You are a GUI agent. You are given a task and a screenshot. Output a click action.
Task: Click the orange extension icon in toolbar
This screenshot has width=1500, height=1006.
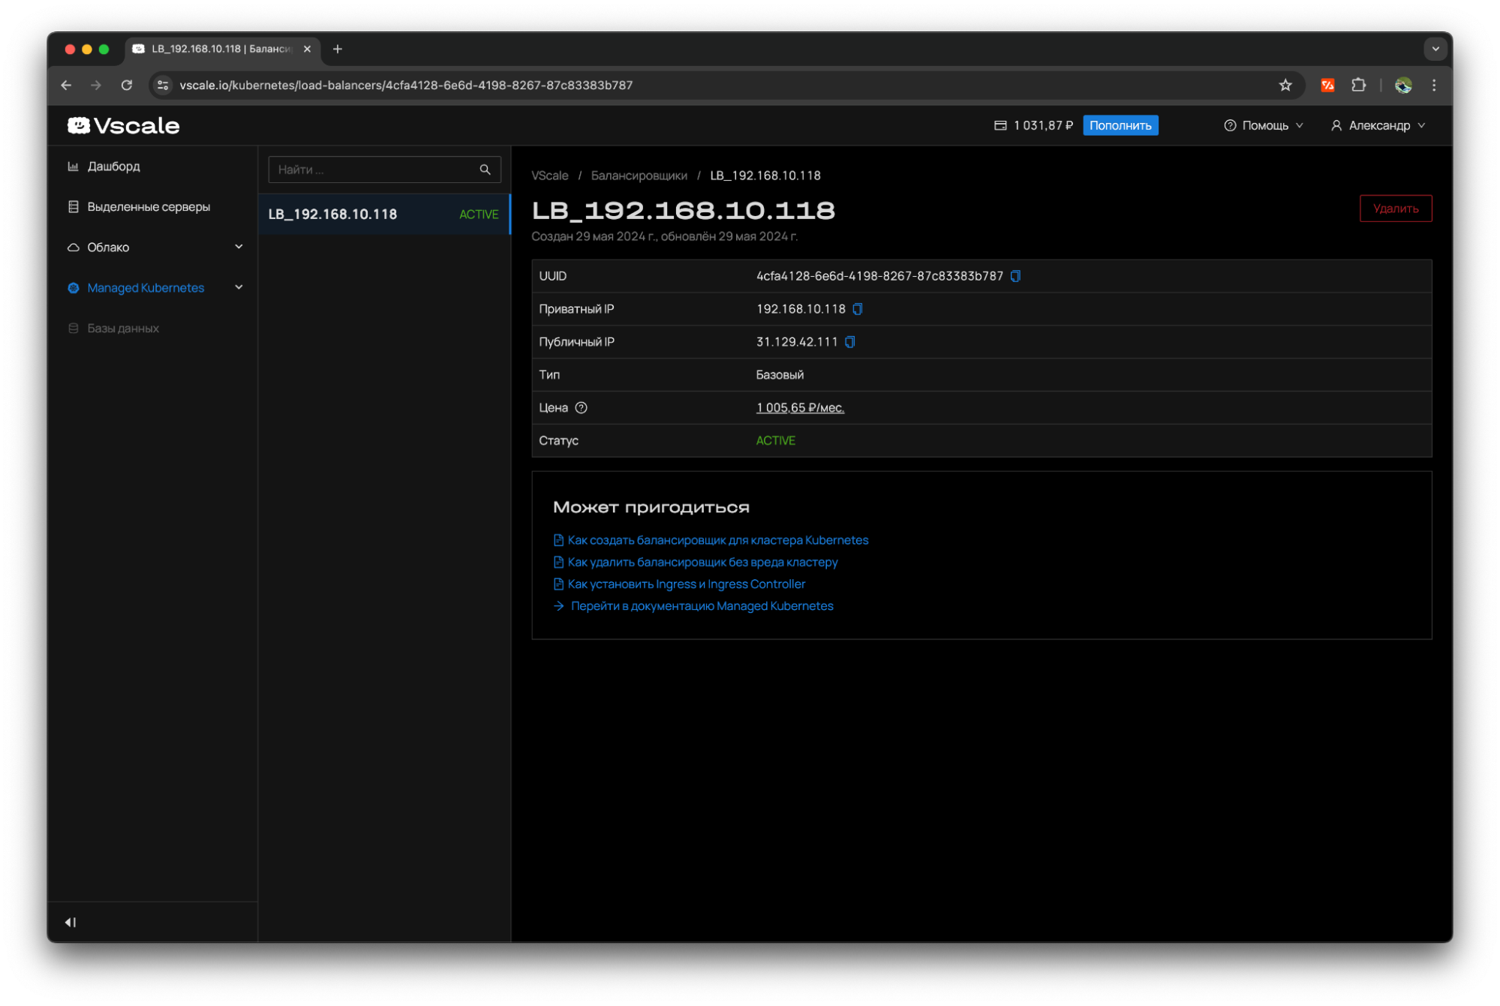(x=1327, y=86)
